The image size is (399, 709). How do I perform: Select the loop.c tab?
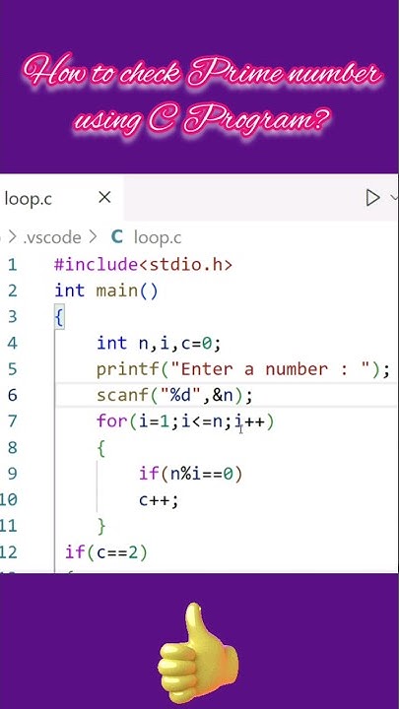(x=62, y=198)
